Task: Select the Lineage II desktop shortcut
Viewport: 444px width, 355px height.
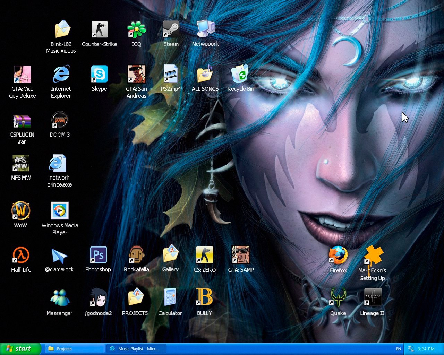Action: click(373, 297)
